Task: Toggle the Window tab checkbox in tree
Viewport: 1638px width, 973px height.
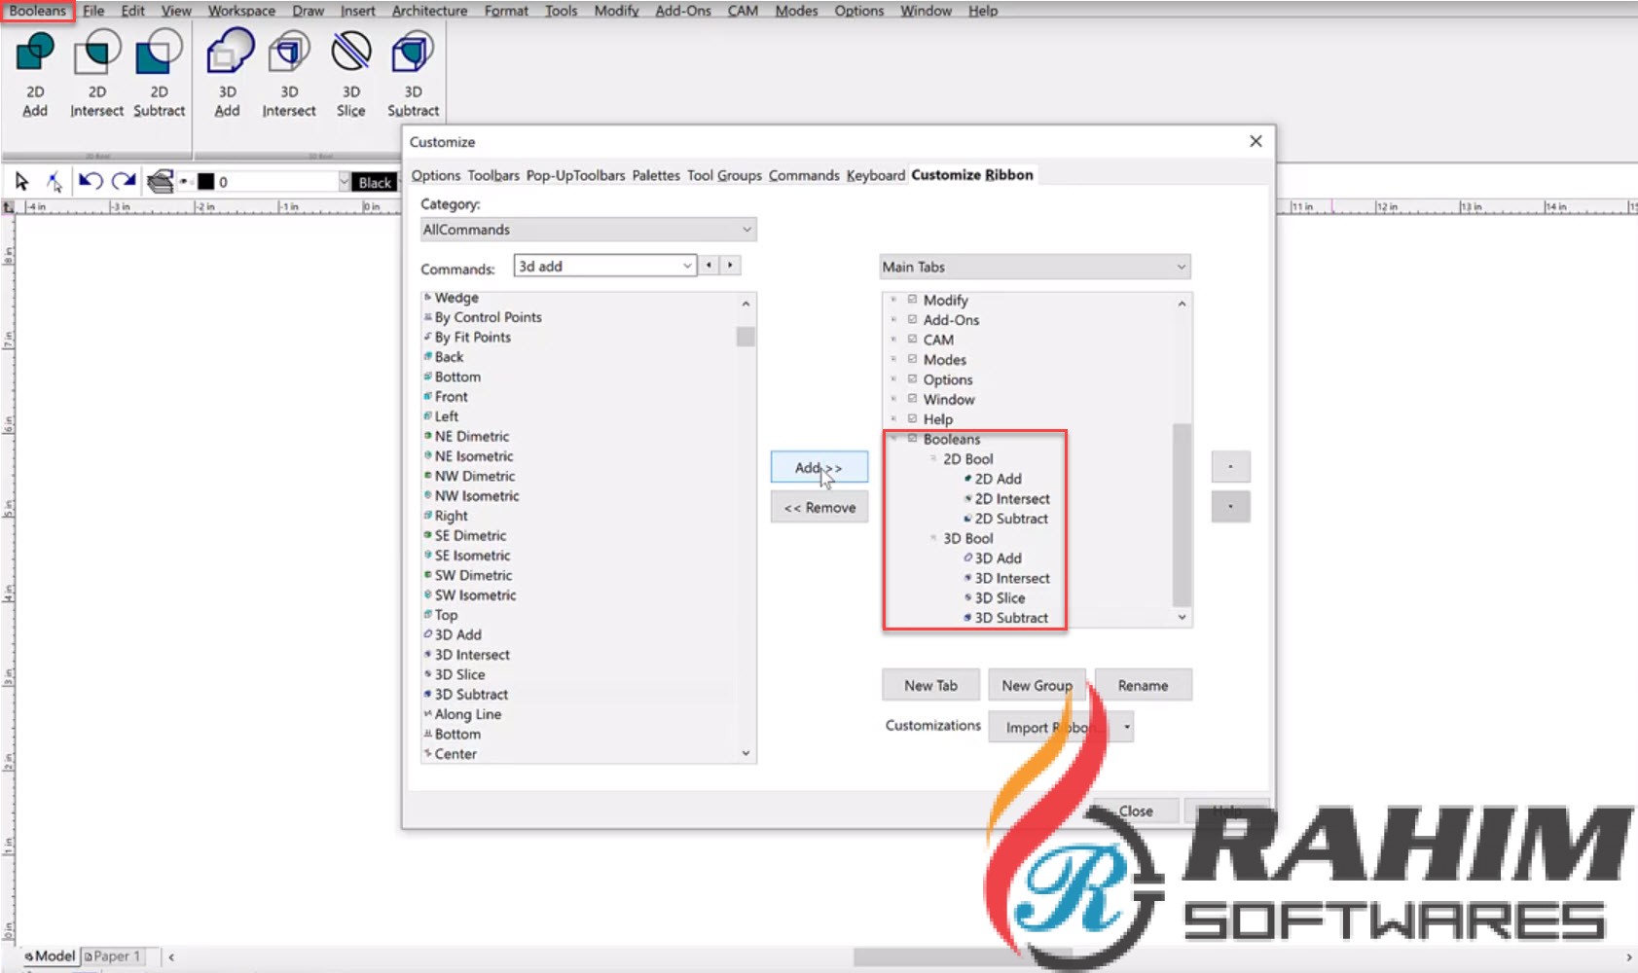Action: pyautogui.click(x=912, y=399)
